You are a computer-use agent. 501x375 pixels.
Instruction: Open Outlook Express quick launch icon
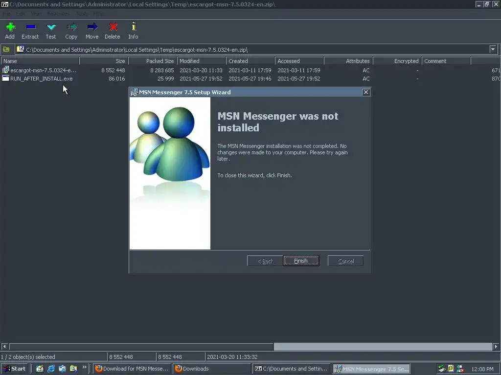[62, 369]
